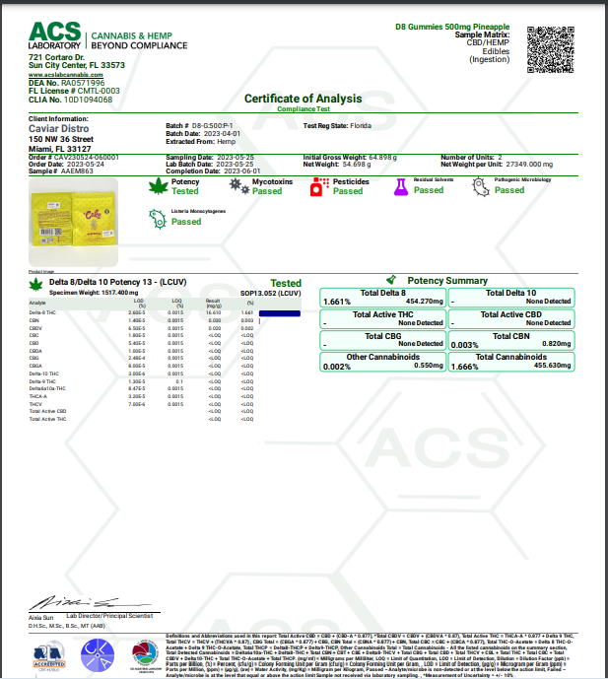Screen dimensions: 608x679
Task: Click the leaf icon beside Delta 8/Delta 10 Potency
Action: click(x=35, y=285)
